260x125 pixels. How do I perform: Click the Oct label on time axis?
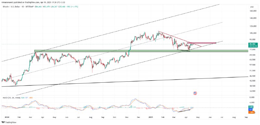point(114,117)
